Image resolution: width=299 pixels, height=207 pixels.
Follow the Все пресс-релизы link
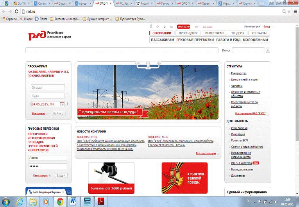tap(206, 153)
